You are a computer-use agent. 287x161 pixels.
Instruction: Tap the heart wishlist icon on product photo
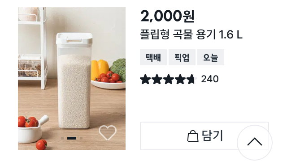[x=108, y=133]
